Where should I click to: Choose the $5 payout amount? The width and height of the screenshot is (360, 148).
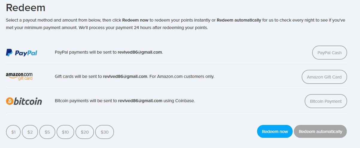coord(47,132)
